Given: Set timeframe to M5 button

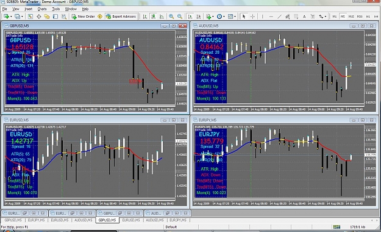Looking at the screenshot, I should tap(343, 16).
